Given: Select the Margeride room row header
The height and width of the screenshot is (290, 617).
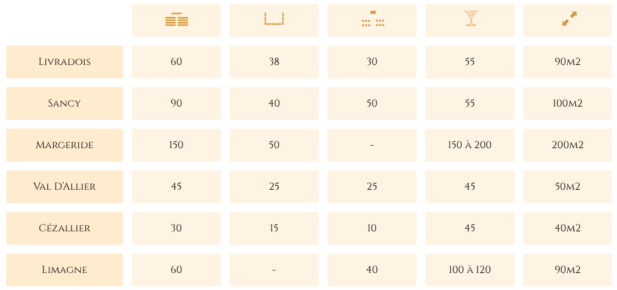Looking at the screenshot, I should [64, 145].
